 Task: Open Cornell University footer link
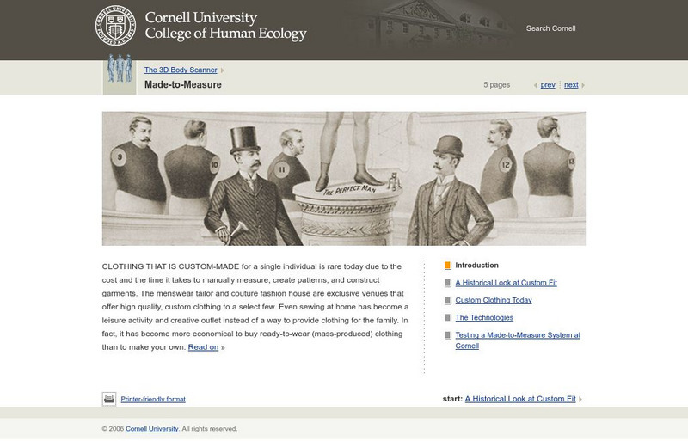152,429
